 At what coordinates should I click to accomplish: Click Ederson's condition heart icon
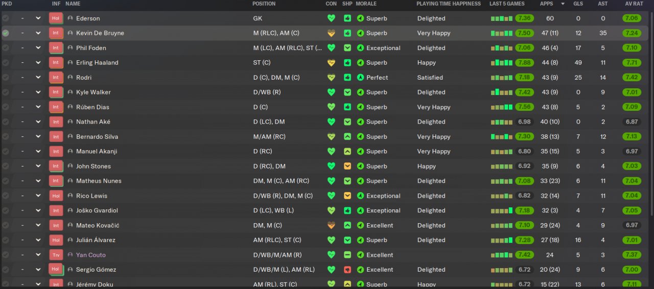(x=331, y=18)
